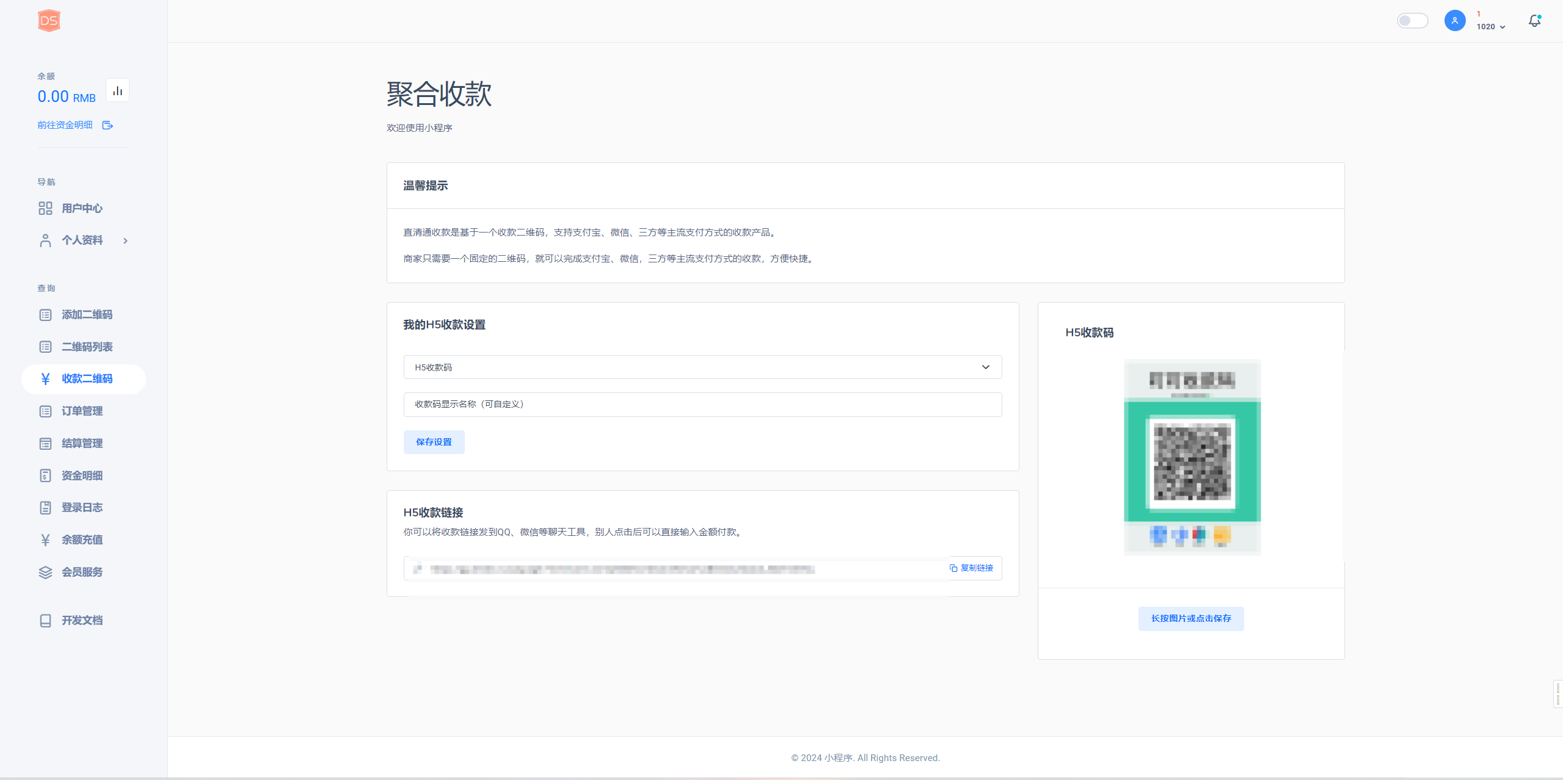The image size is (1563, 780).
Task: Click the blue user avatar icon
Action: click(x=1454, y=21)
